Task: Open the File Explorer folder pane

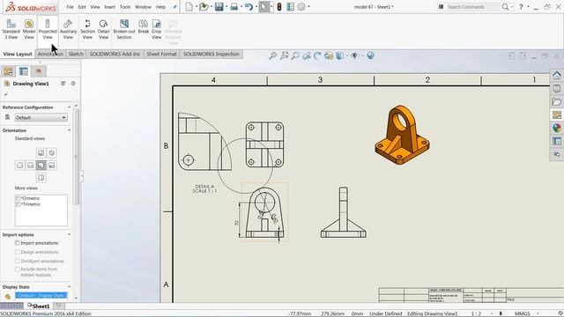Action: 557,102
